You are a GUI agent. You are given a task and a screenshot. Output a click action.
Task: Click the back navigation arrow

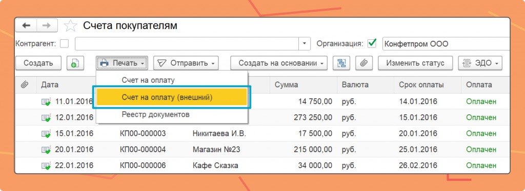pos(26,26)
